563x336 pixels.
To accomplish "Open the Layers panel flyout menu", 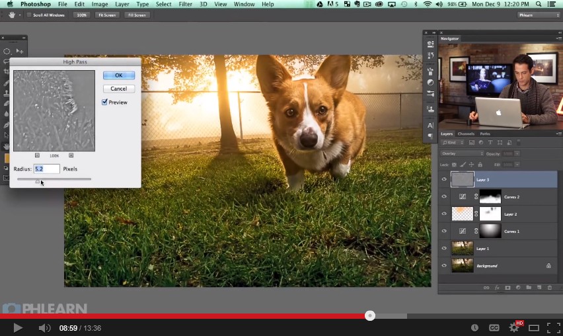I will (x=558, y=134).
